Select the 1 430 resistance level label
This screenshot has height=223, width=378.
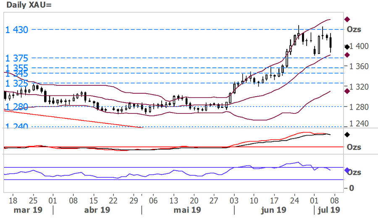pos(17,30)
